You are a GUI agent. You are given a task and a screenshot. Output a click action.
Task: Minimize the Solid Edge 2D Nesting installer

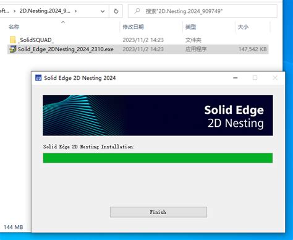pyautogui.click(x=236, y=78)
